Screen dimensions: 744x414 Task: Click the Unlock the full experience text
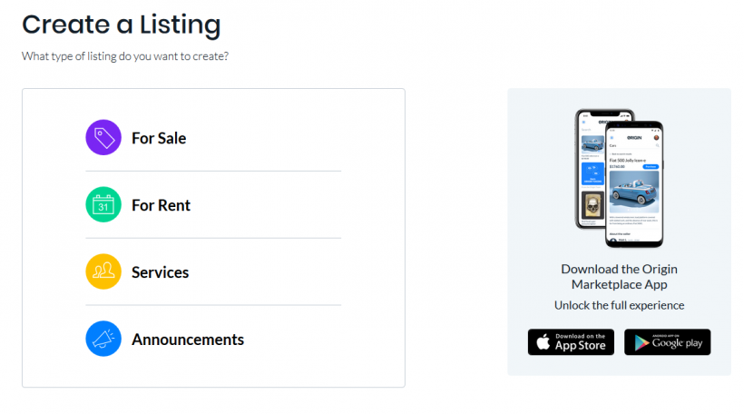click(619, 306)
